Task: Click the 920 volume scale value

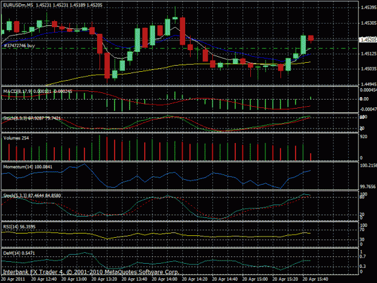Action: click(364, 136)
